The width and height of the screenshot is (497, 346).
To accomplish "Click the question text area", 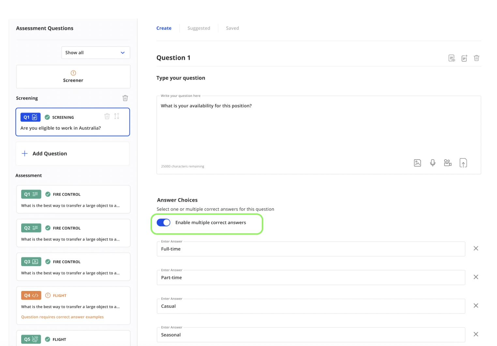I will (319, 135).
